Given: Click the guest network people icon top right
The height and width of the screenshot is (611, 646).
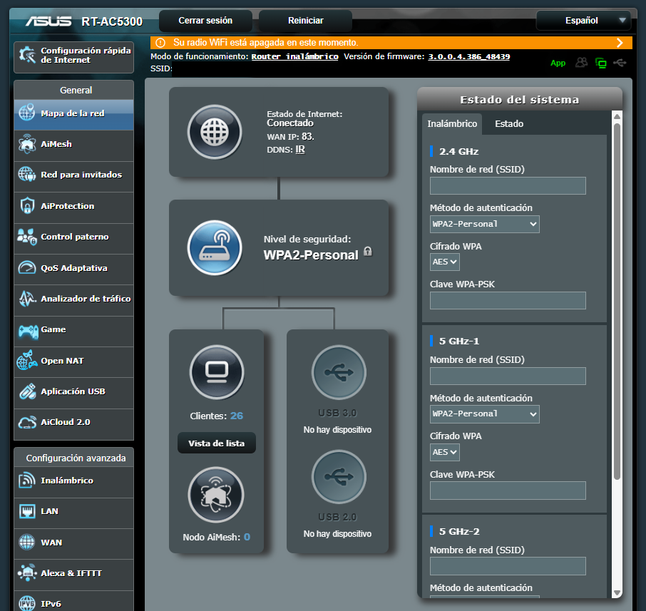Looking at the screenshot, I should [x=581, y=63].
